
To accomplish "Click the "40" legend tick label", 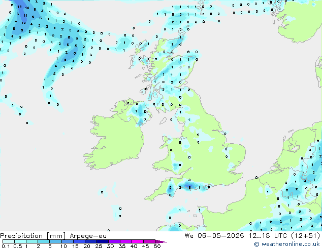I will point(134,246).
